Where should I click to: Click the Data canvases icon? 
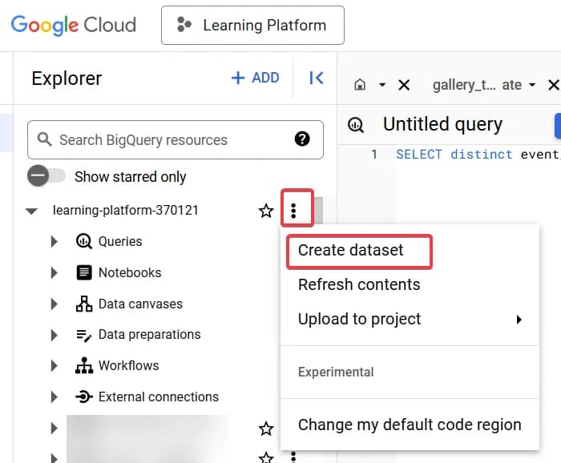click(84, 304)
